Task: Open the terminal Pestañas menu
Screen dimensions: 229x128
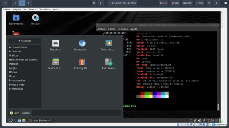Action: click(123, 29)
